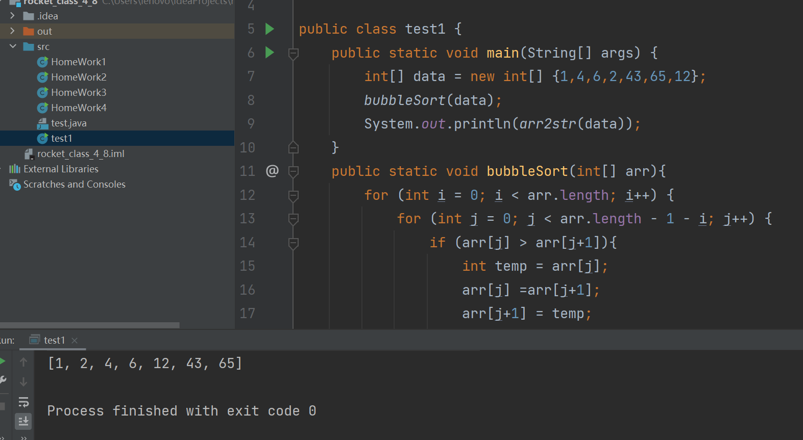Click the HomeWork4 class icon
This screenshot has width=803, height=440.
[x=43, y=108]
